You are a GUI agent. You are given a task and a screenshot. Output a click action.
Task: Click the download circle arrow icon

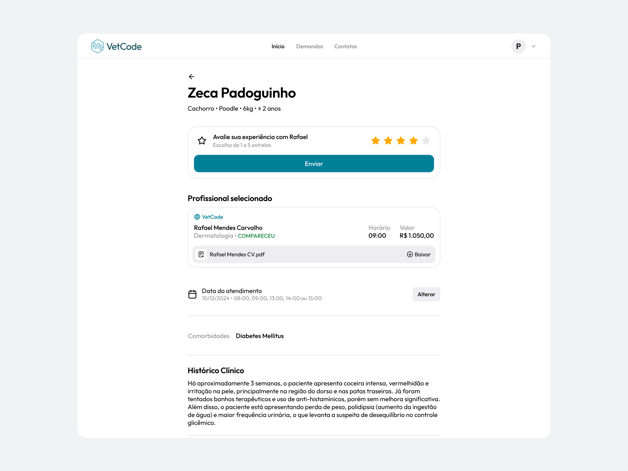pyautogui.click(x=410, y=254)
